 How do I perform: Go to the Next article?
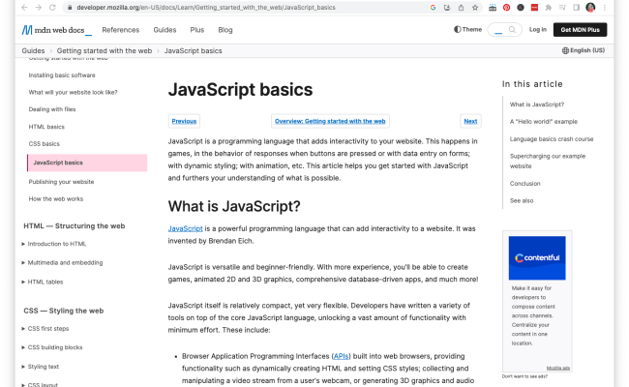[470, 121]
